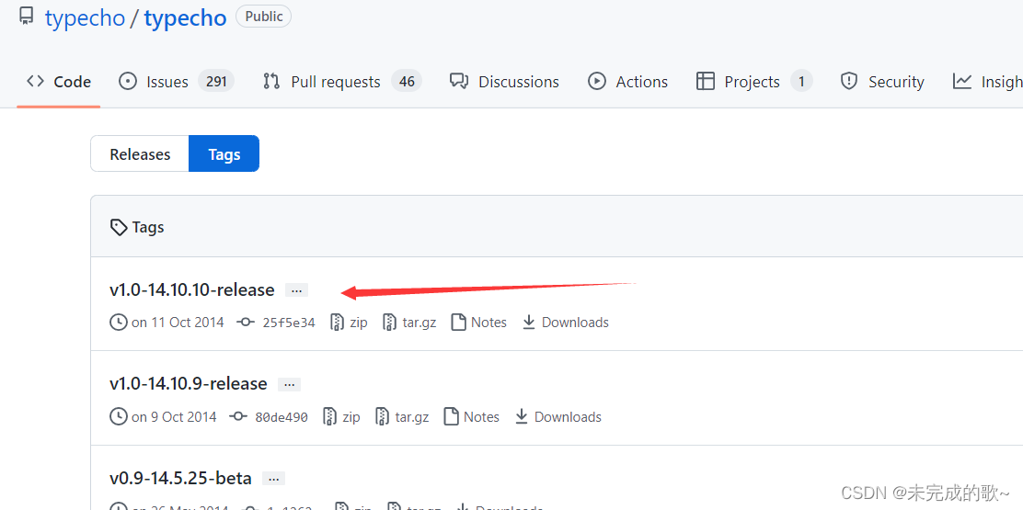This screenshot has width=1023, height=510.
Task: Click the Tags header label
Action: click(x=148, y=227)
